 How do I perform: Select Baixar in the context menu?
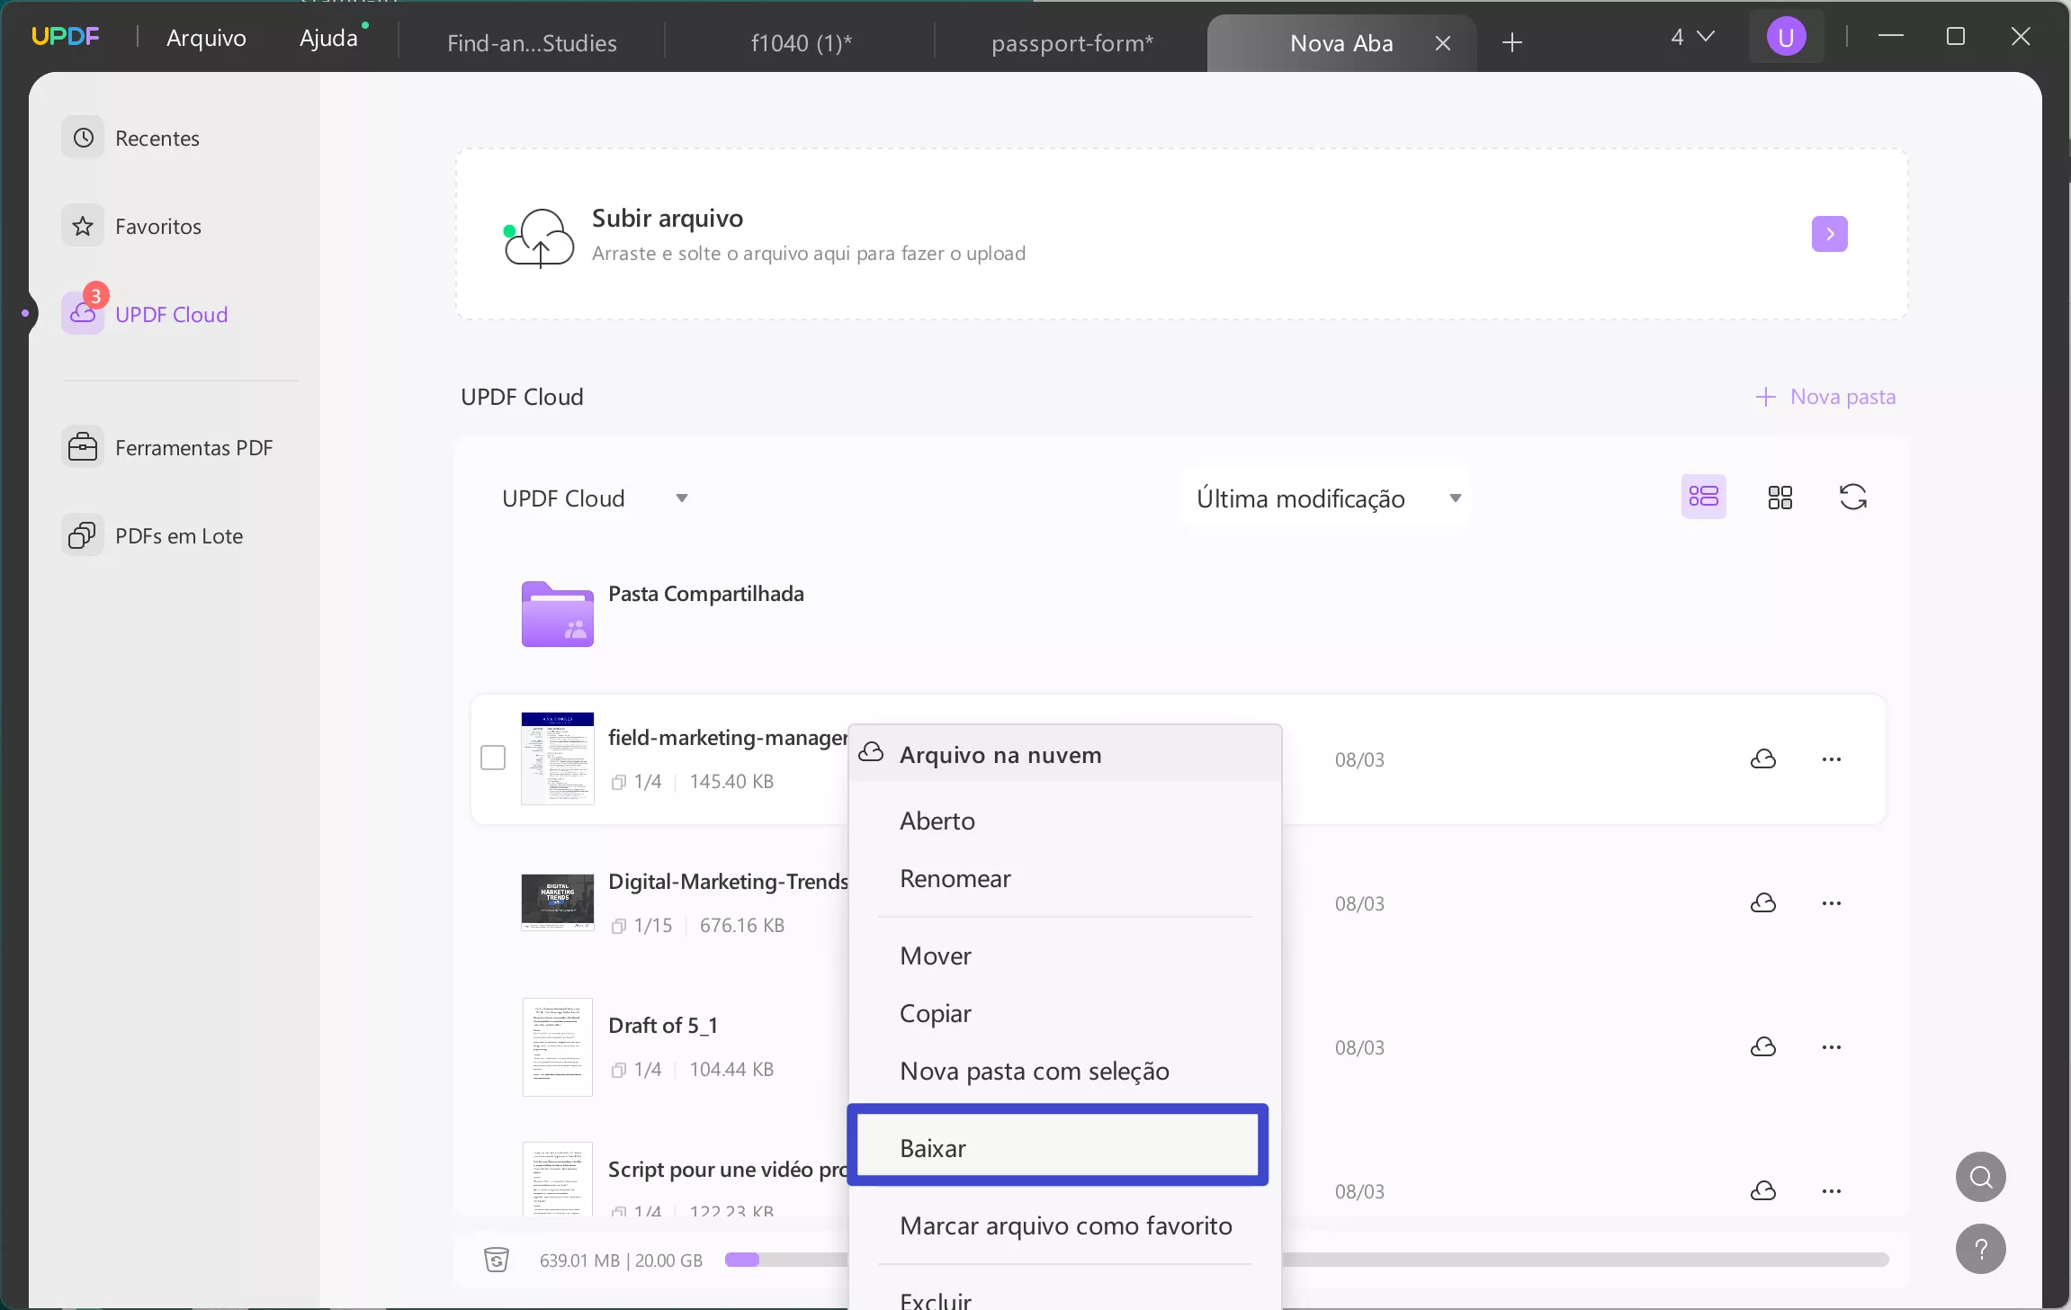(x=931, y=1146)
